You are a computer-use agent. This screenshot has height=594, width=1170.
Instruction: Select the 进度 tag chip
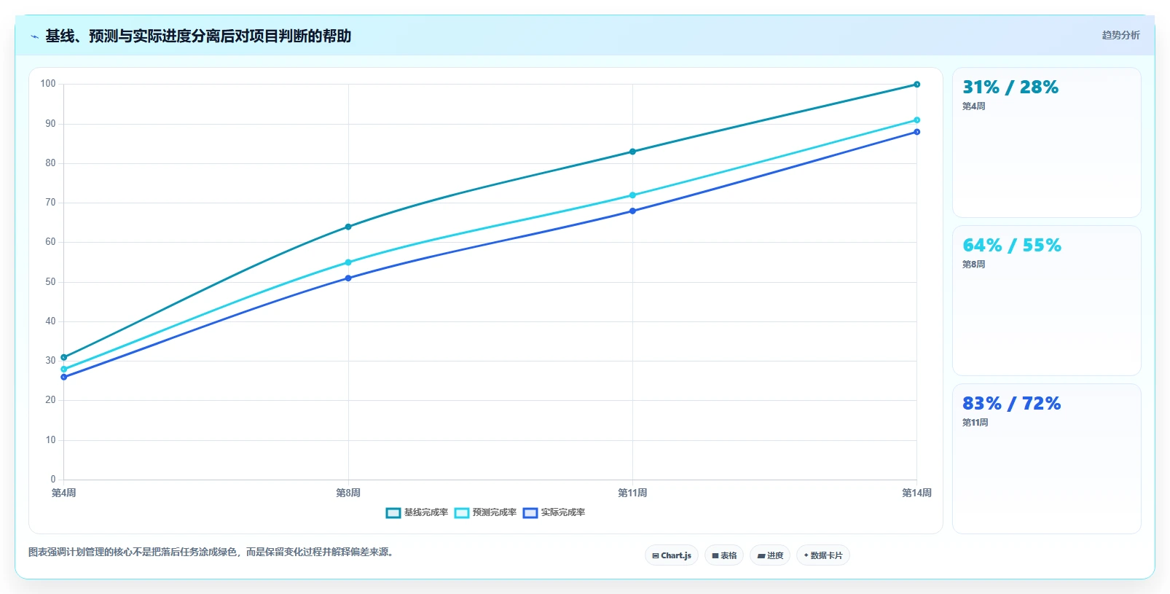point(770,555)
